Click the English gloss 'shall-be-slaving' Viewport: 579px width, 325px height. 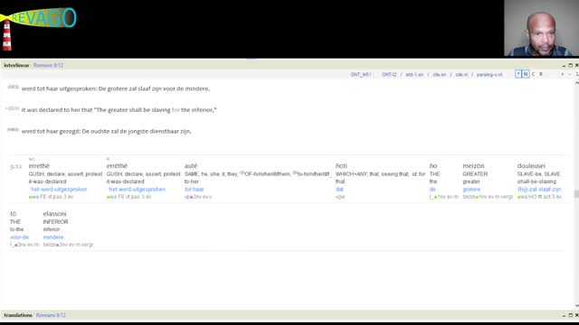click(x=536, y=181)
